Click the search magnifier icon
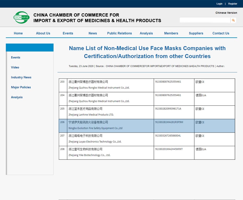Image resolution: width=243 pixels, height=200 pixels. [x=233, y=20]
